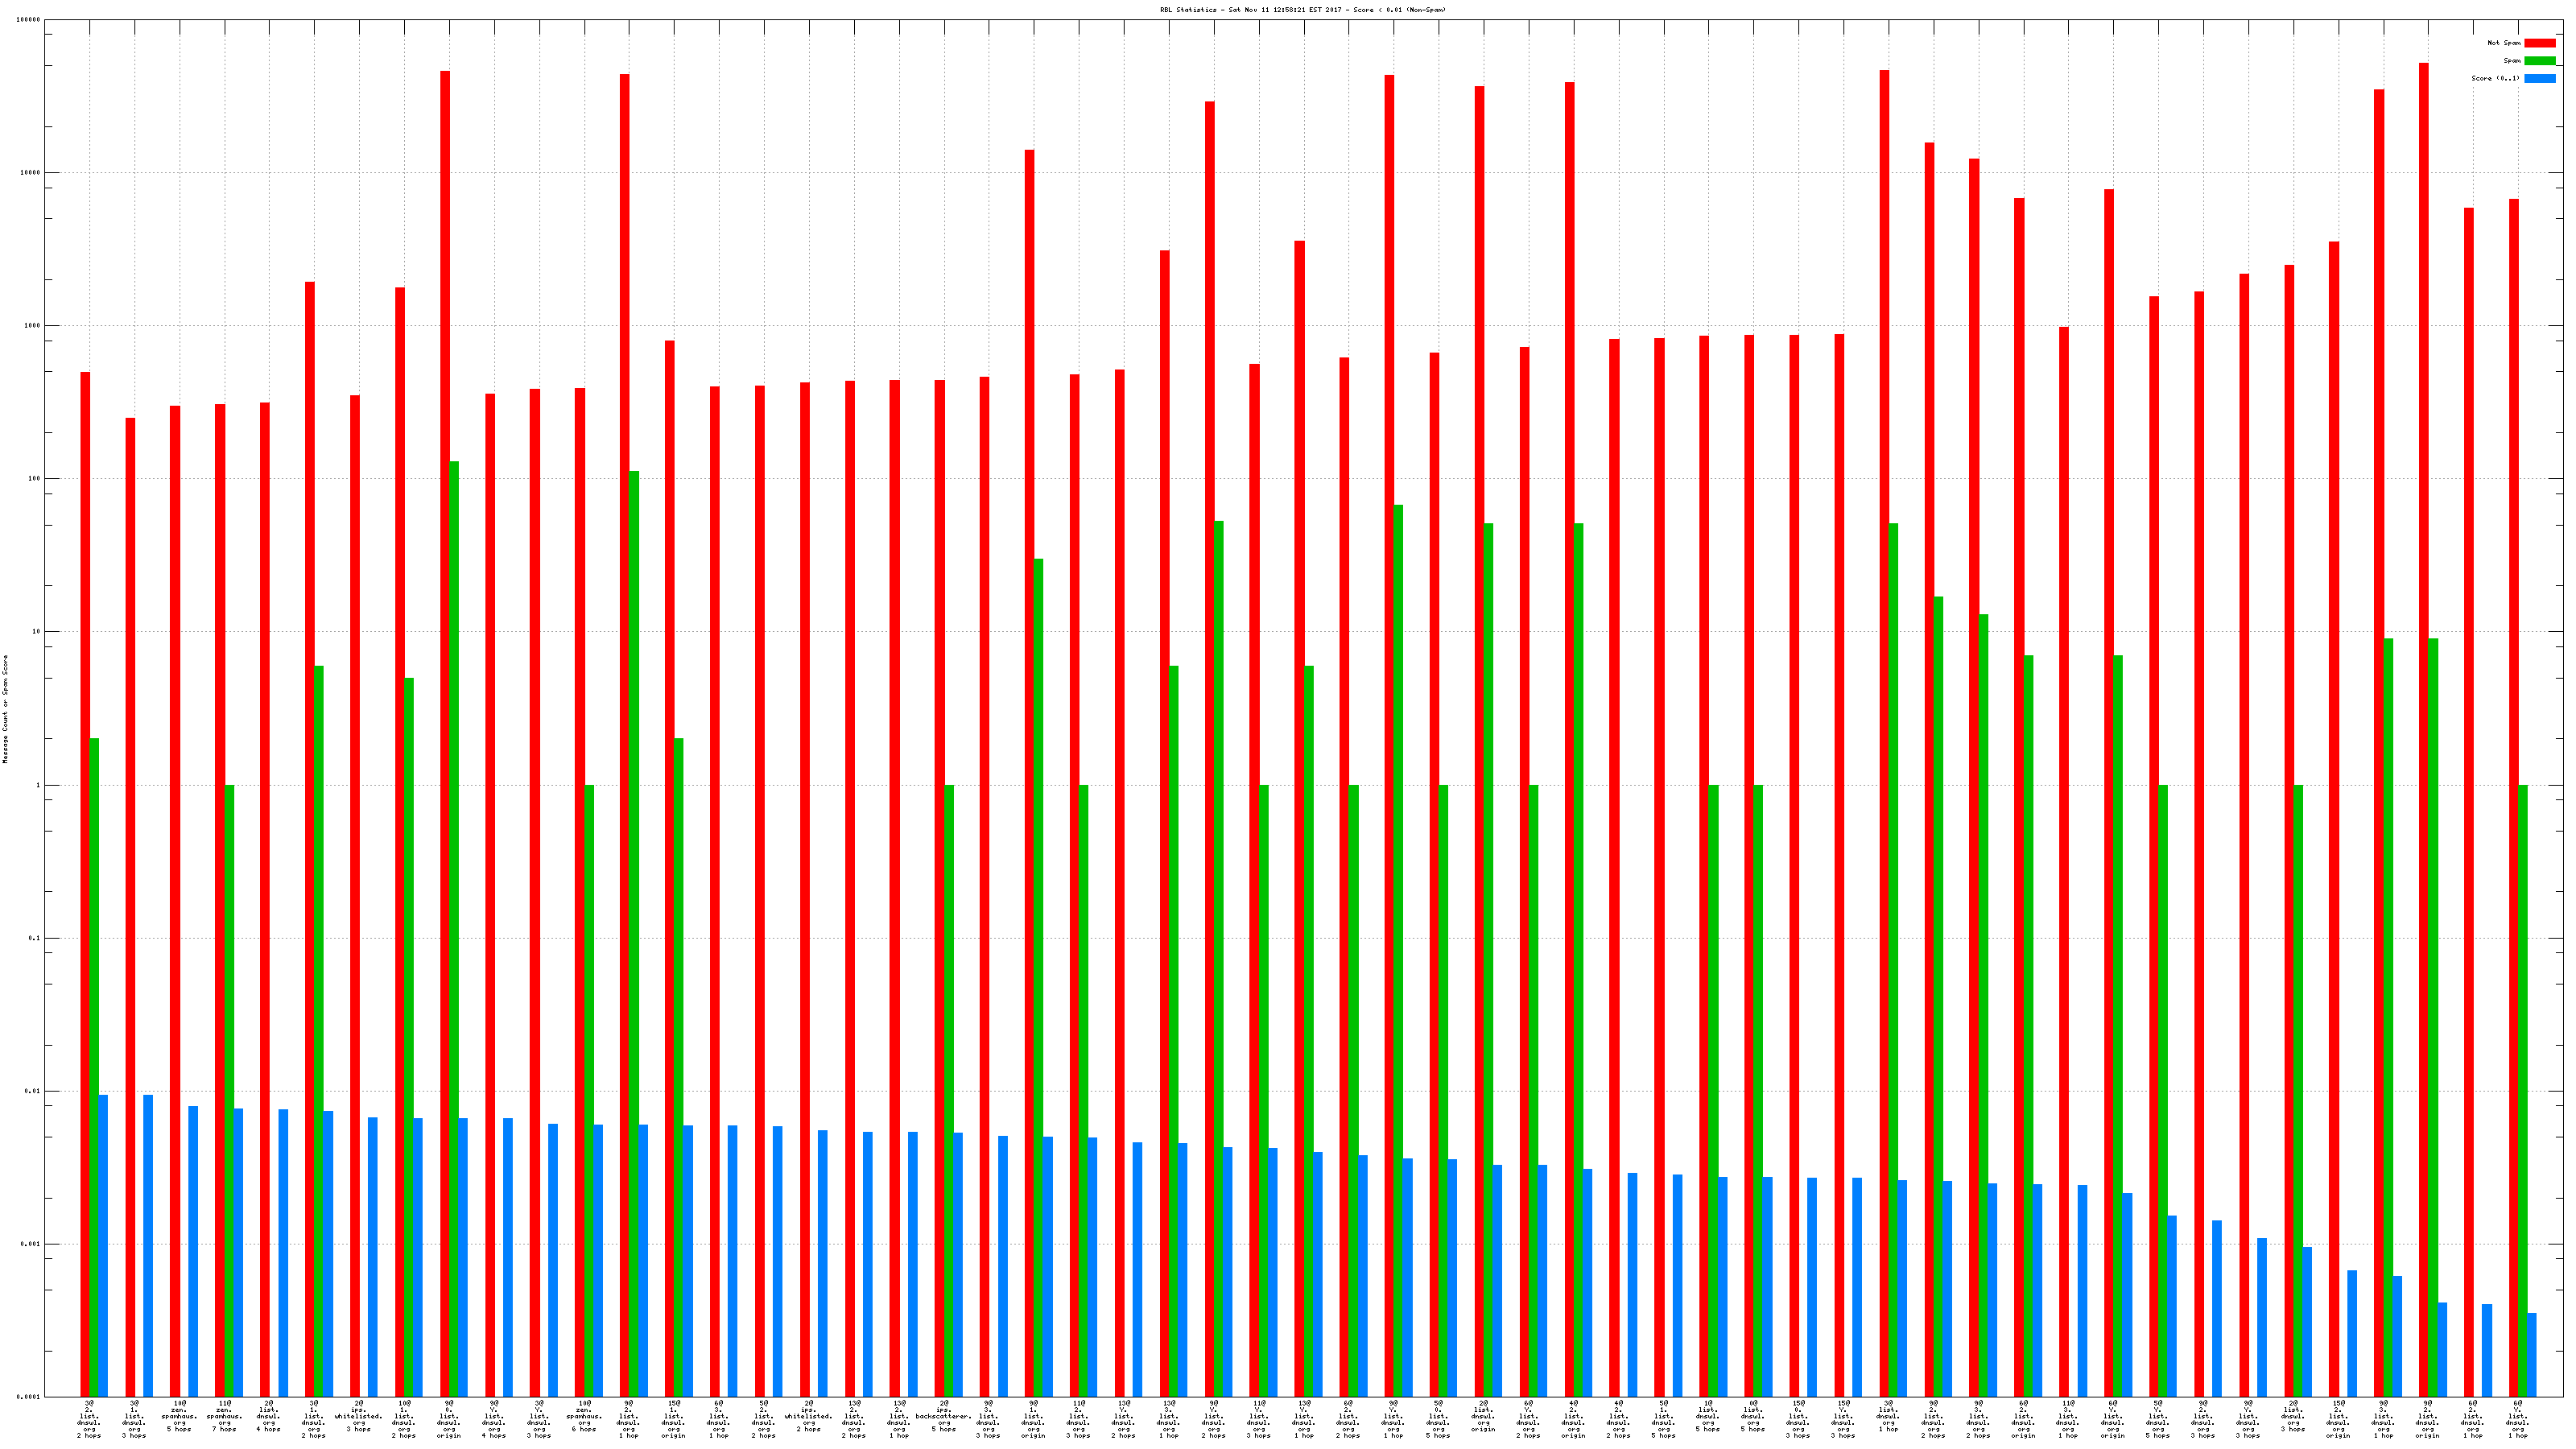Screen dimensions: 2576x1449
Task: Click the RBL Statistics chart title
Action: coord(1302,10)
